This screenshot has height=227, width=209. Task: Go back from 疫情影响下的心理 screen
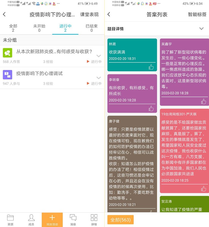pyautogui.click(x=4, y=14)
